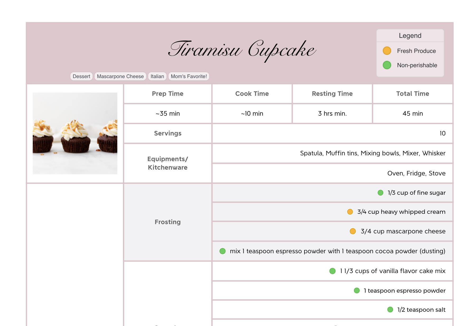
Task: Select the Spatula, Muffin tins equipment row
Action: (332, 153)
